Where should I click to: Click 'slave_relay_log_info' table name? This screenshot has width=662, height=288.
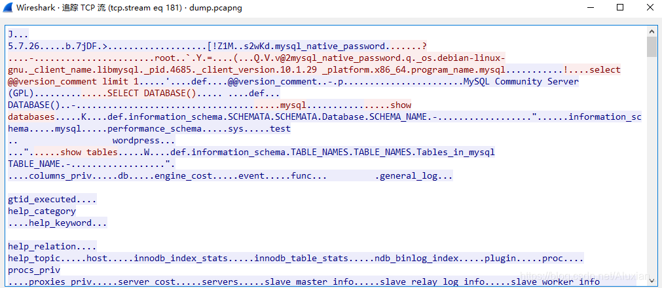[x=432, y=282]
